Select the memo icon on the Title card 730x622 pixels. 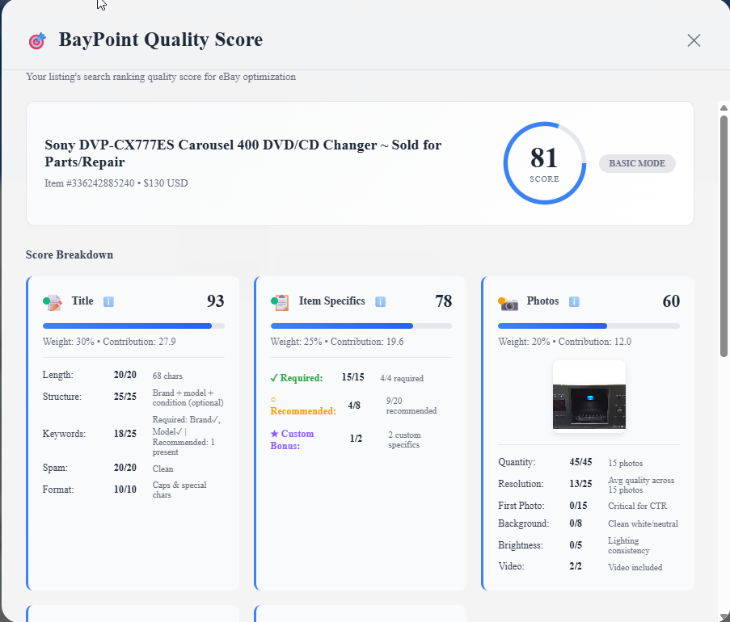click(50, 301)
